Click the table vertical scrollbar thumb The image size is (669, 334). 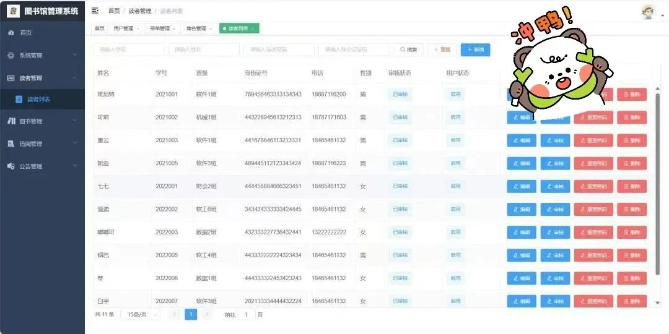pyautogui.click(x=657, y=184)
